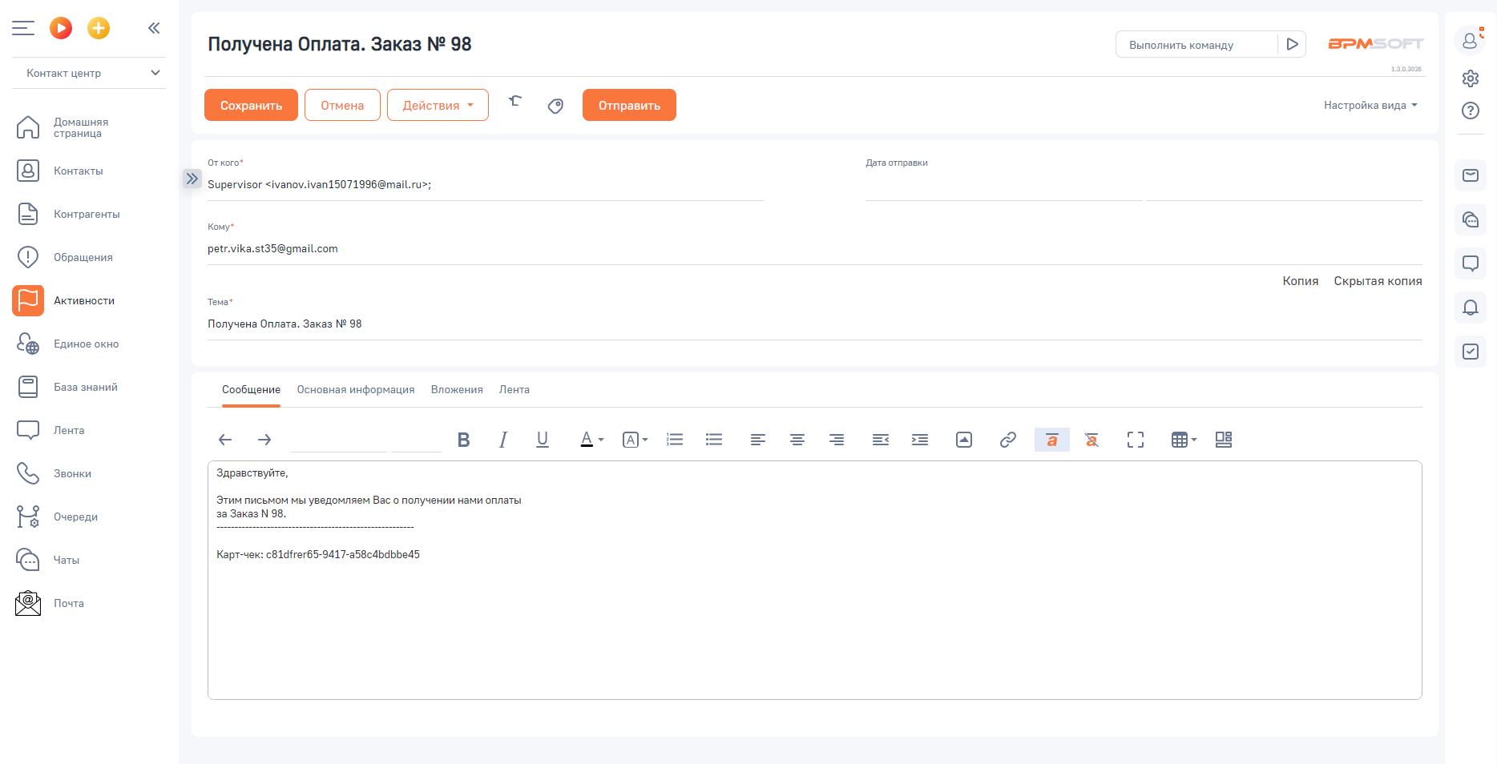Viewport: 1497px width, 764px height.
Task: Open Обращения in the sidebar menu
Action: (83, 257)
